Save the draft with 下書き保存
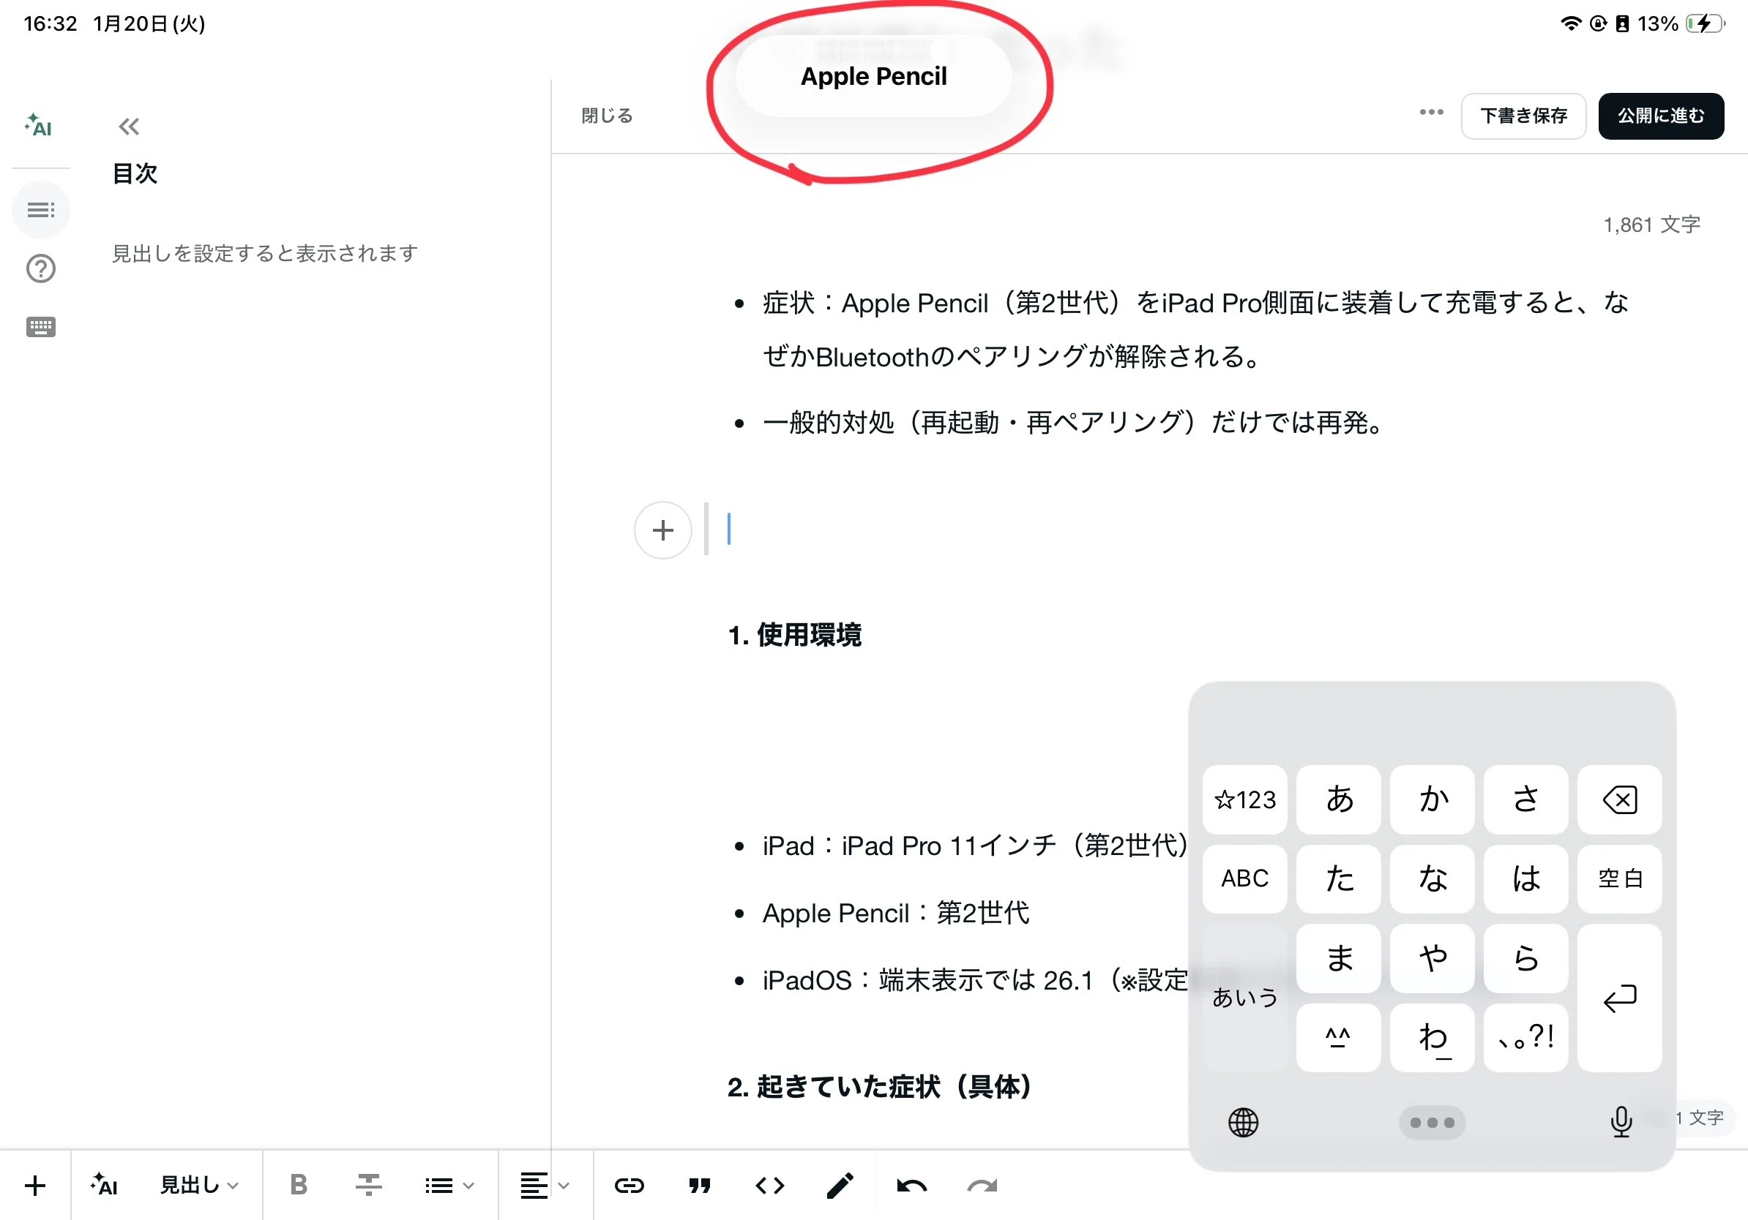The image size is (1748, 1220). [1523, 116]
